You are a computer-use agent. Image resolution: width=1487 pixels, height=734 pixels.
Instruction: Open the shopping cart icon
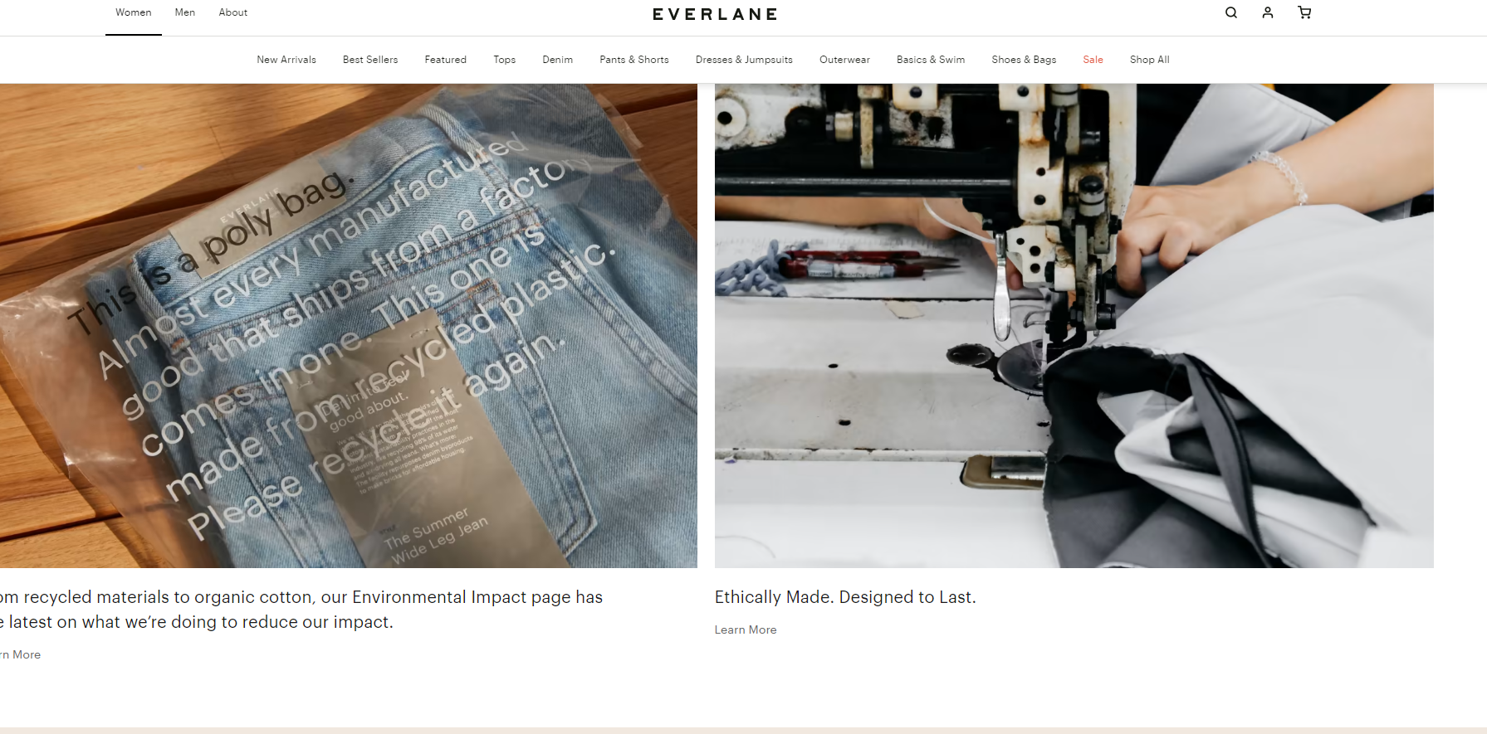coord(1304,12)
